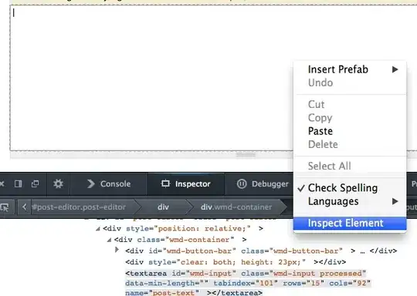Screen dimensions: 417x296
Task: Select the textarea wmd-input markup line
Action: [x=248, y=283]
